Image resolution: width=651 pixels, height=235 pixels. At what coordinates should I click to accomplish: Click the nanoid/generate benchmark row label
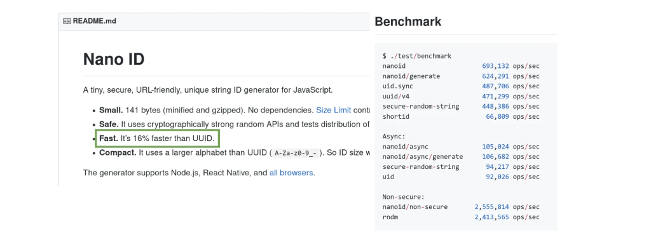411,76
